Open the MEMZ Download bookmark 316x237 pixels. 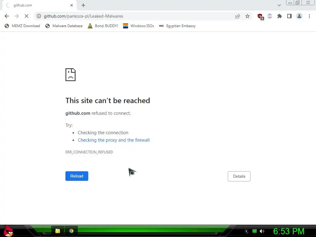coord(22,26)
